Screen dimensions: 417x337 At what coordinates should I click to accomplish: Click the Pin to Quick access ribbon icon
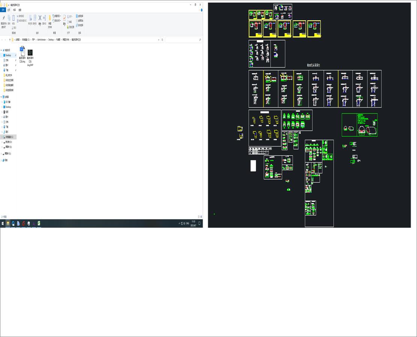click(x=4, y=18)
